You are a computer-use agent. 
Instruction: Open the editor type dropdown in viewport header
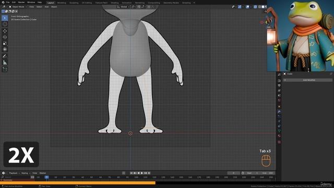click(4, 7)
